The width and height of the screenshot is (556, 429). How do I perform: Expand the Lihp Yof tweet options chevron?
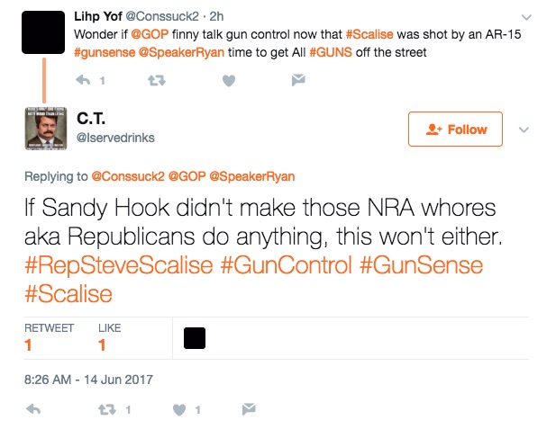527,18
